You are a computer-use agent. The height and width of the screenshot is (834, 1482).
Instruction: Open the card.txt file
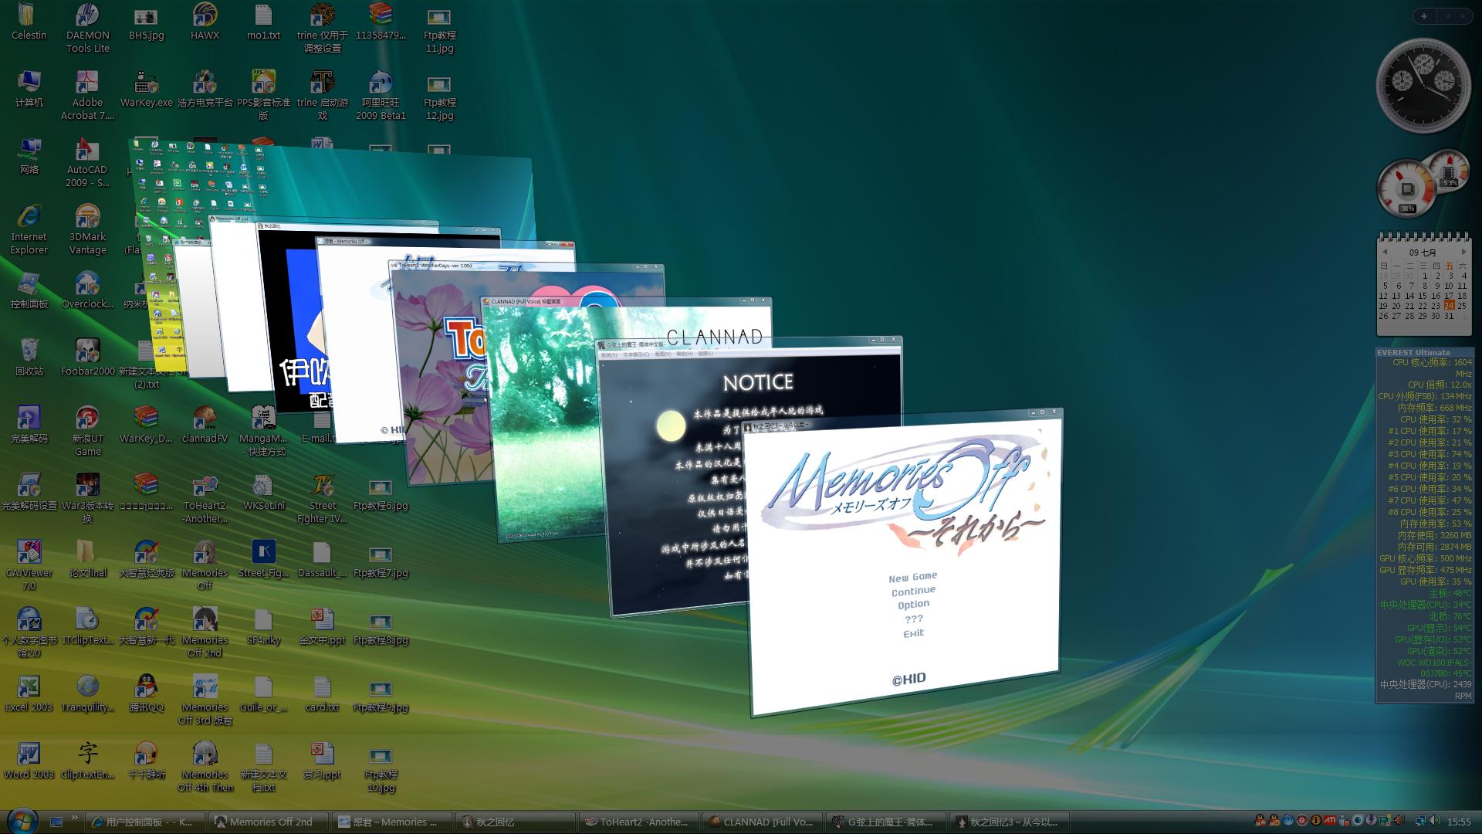coord(322,693)
